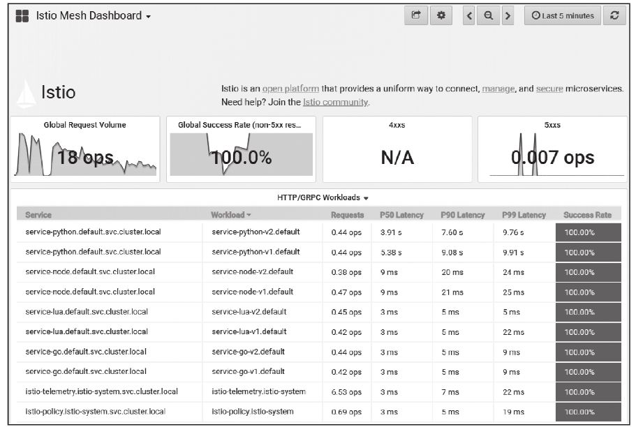Viewport: 636px width, 427px height.
Task: Click the 5xxs panel title
Action: click(552, 126)
